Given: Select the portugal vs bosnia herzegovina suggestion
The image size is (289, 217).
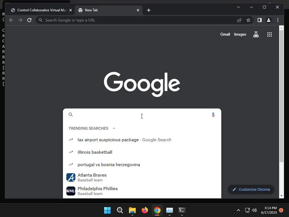Looking at the screenshot, I should click(x=142, y=165).
